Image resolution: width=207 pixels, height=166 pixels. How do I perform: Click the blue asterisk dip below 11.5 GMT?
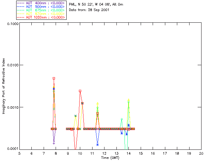(97, 145)
